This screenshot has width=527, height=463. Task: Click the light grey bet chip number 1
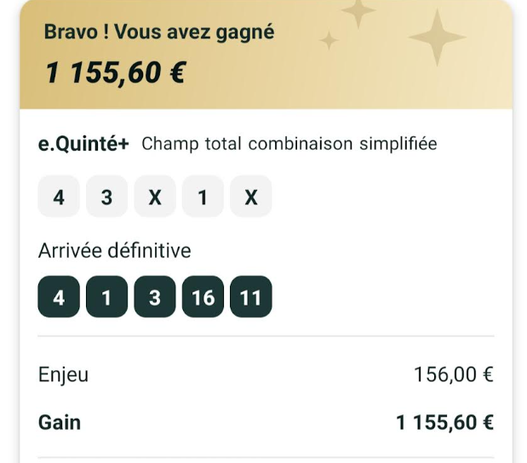point(203,197)
